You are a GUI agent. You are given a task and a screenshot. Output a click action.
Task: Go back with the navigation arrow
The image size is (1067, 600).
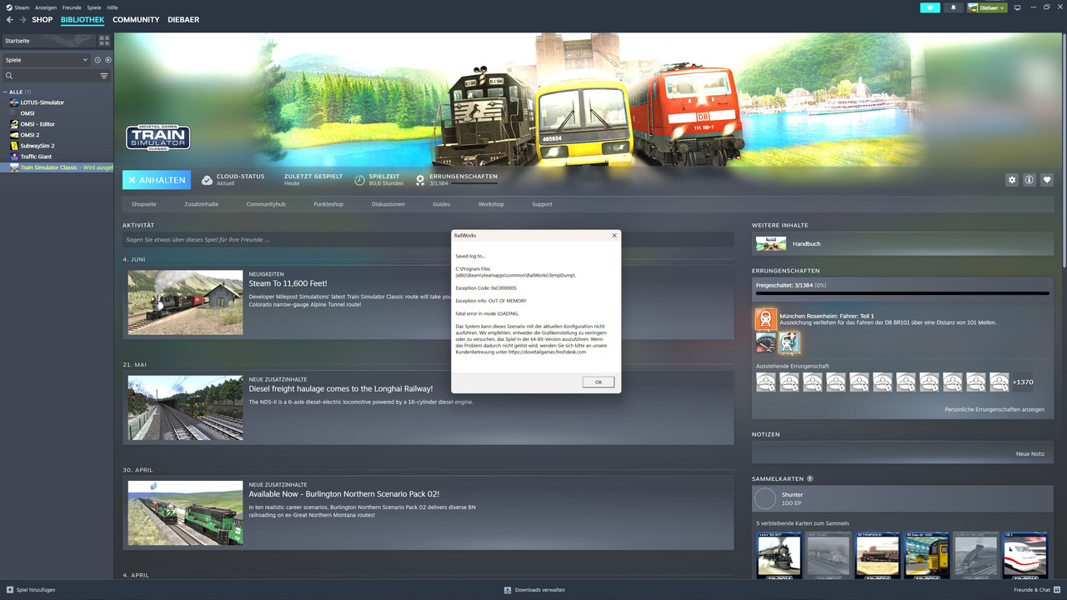click(x=10, y=20)
